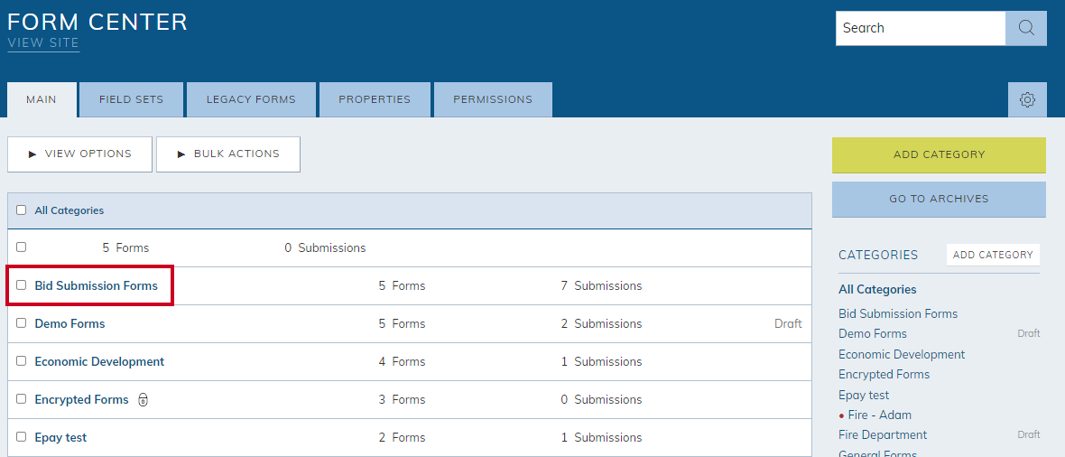Select the Bid Submission Forms checkbox
This screenshot has height=457, width=1065.
pos(21,285)
